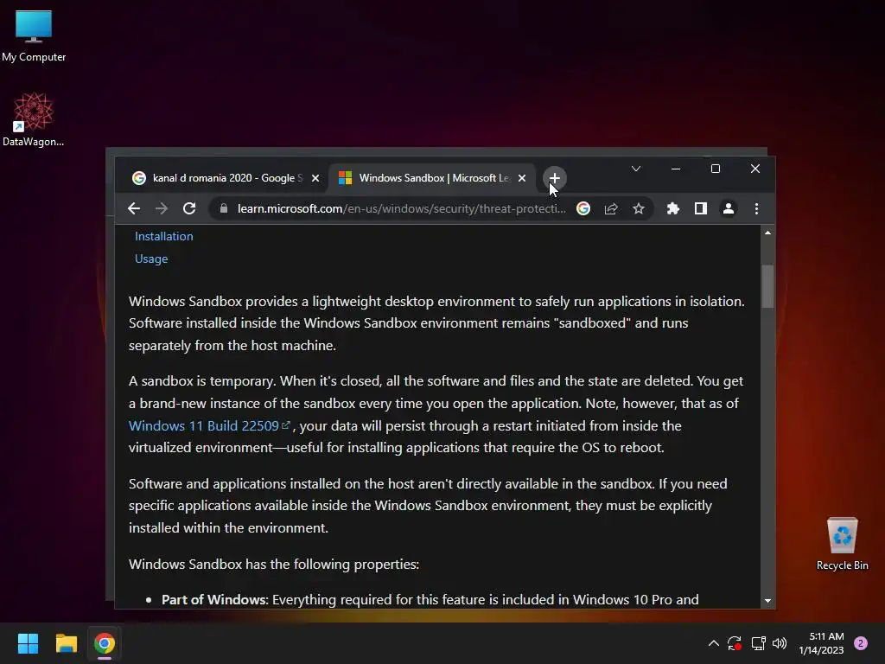
Task: Click the text "Windows Sandbox has the following properties:"
Action: click(274, 564)
